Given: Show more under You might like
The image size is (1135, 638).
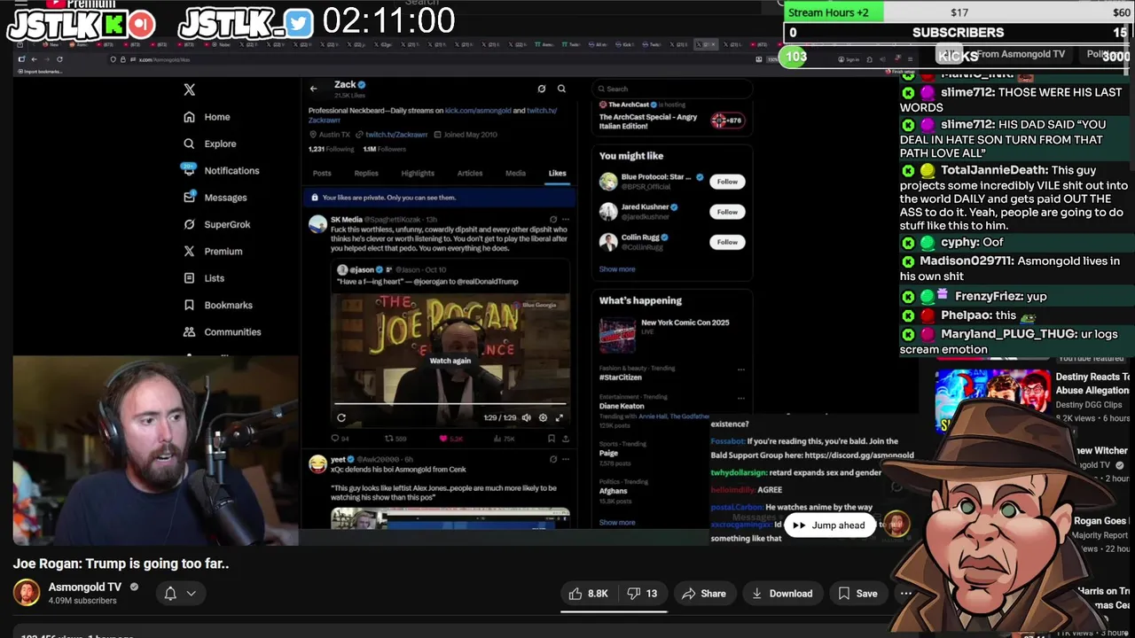Looking at the screenshot, I should (617, 269).
